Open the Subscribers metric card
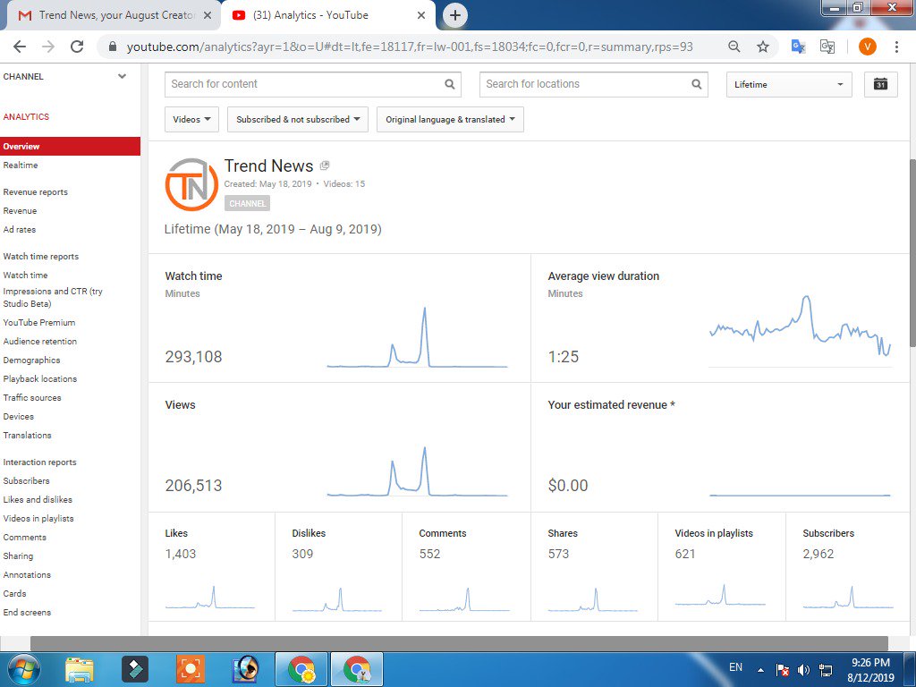 847,566
